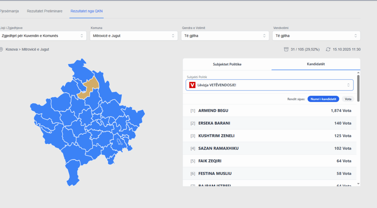377x208 pixels.
Task: Click the refresh icon next to 15.10.2025 timestamp
Action: (328, 49)
